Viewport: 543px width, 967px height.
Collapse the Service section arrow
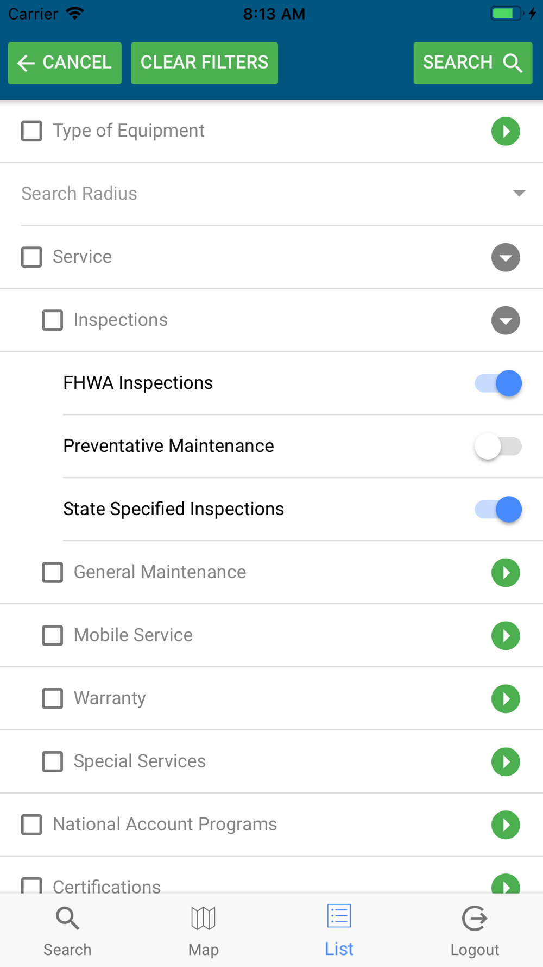[506, 257]
